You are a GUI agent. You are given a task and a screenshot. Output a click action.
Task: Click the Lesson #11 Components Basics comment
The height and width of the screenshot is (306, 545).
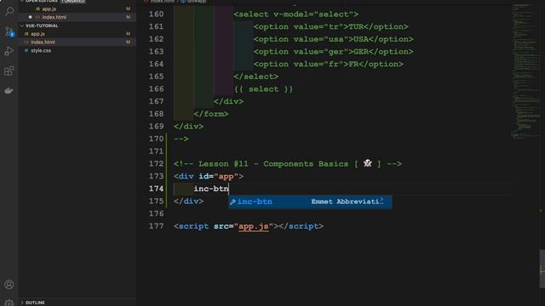pos(288,164)
